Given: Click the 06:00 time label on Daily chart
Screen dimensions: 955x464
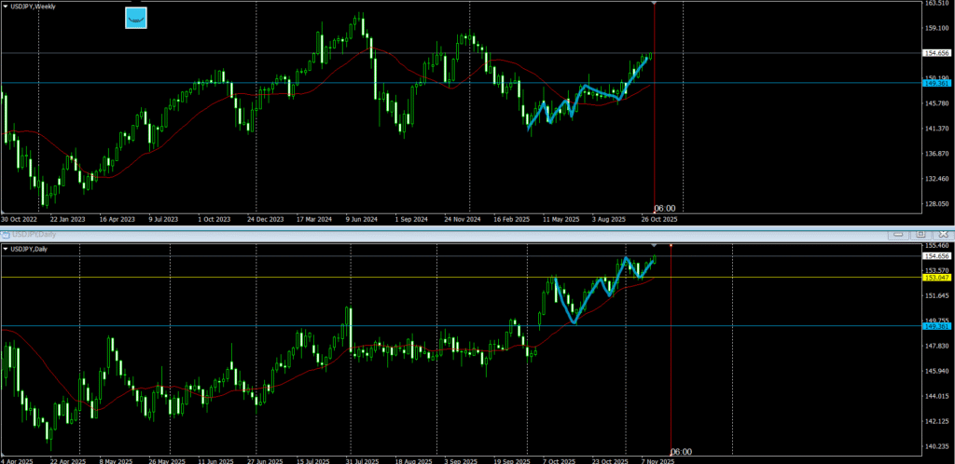Looking at the screenshot, I should tap(681, 451).
